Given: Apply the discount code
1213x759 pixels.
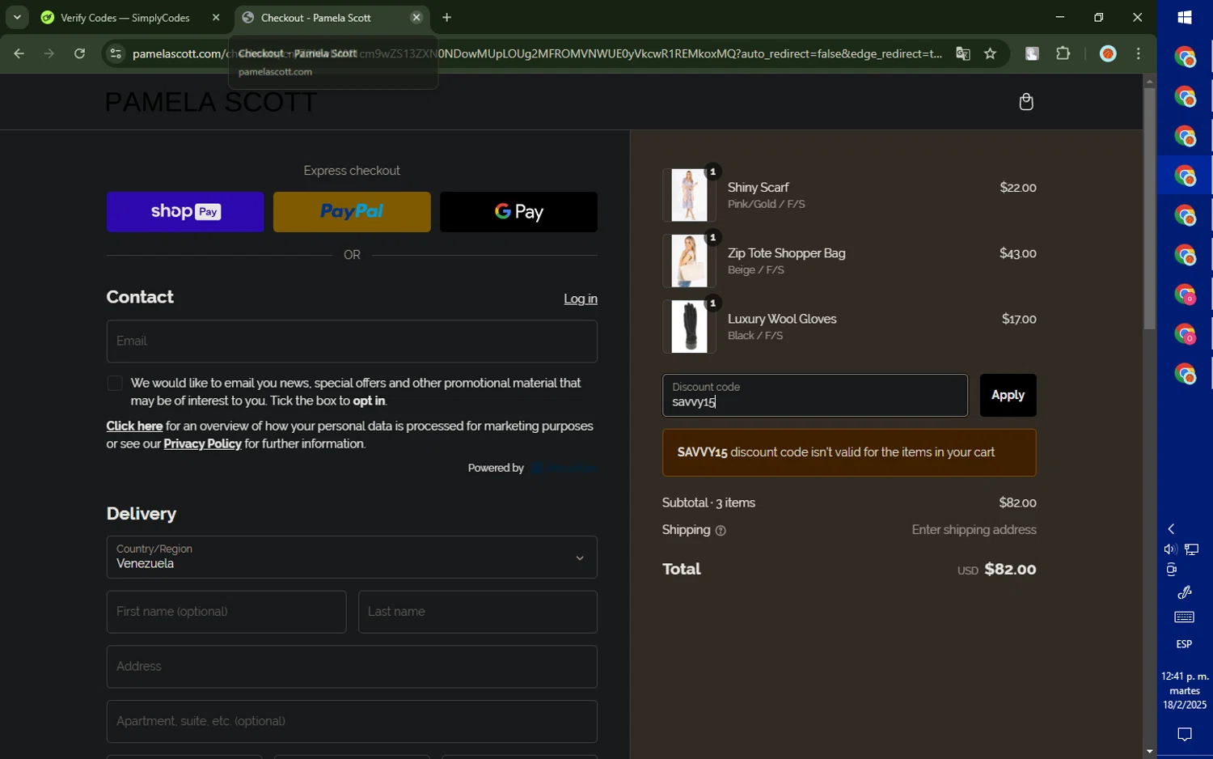Looking at the screenshot, I should click(x=1008, y=396).
